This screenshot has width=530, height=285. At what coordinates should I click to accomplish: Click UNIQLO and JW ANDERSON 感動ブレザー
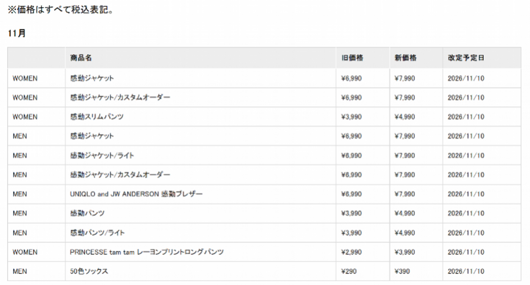point(136,194)
